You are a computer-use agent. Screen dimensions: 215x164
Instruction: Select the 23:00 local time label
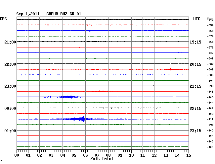(10, 86)
